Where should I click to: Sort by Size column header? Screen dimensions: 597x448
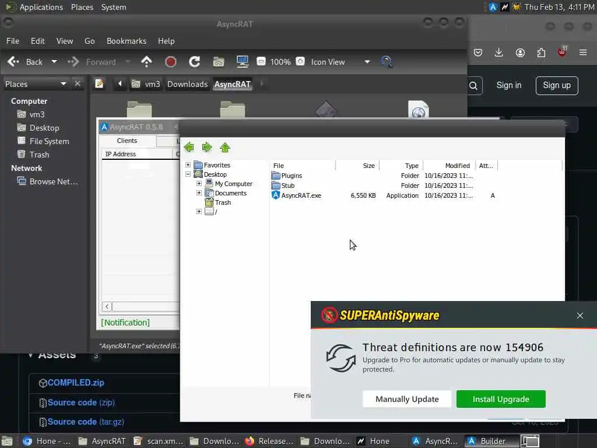coord(357,166)
